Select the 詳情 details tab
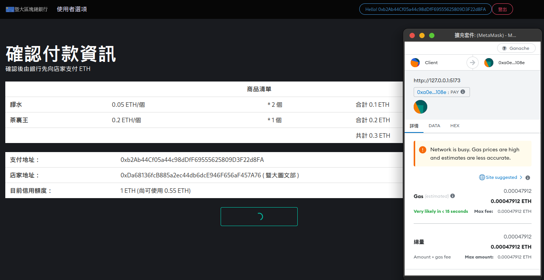Image resolution: width=544 pixels, height=280 pixels. 414,126
